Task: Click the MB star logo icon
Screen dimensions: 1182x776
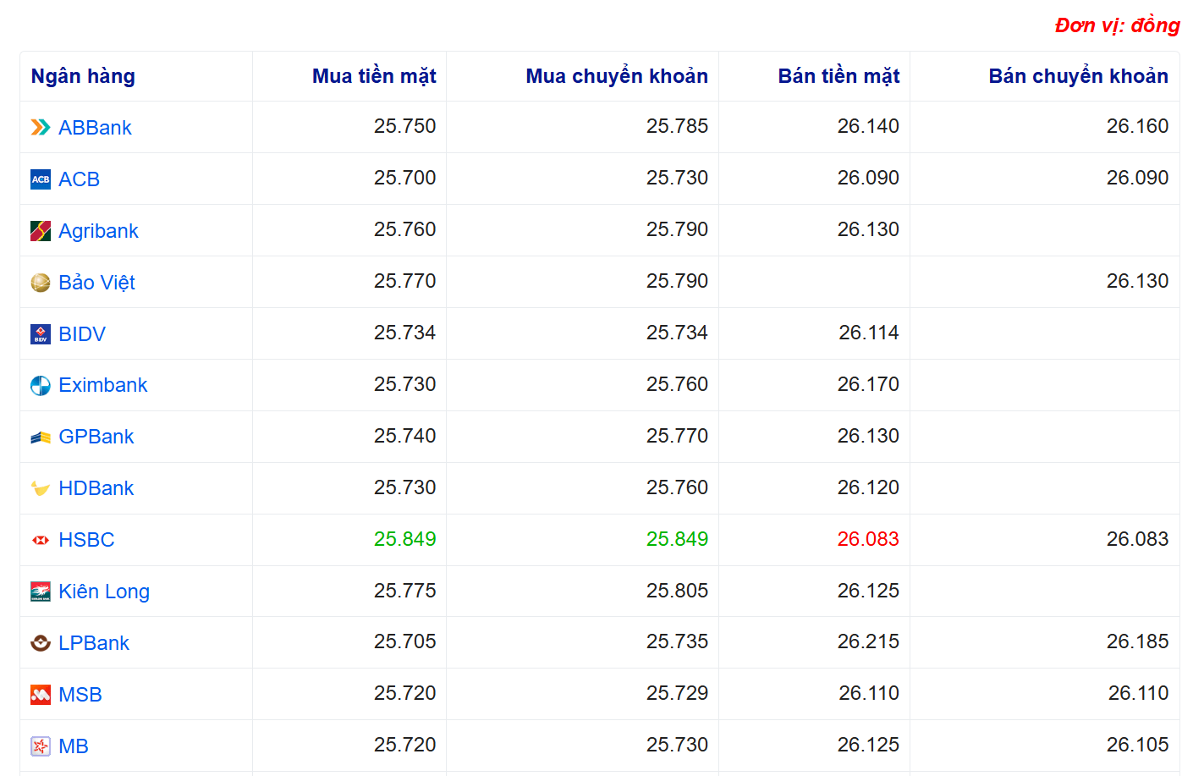Action: 41,746
